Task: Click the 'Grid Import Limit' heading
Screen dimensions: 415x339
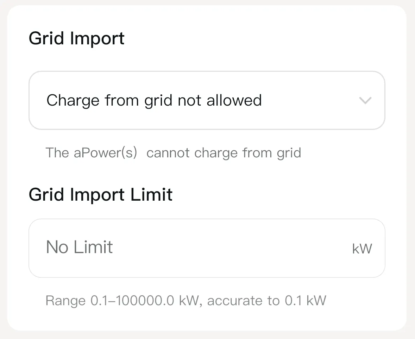Action: (x=100, y=194)
